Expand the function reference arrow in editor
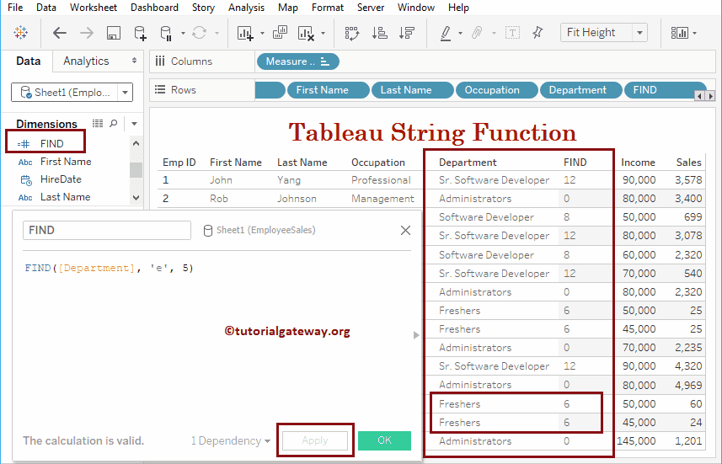The image size is (722, 464). [416, 335]
